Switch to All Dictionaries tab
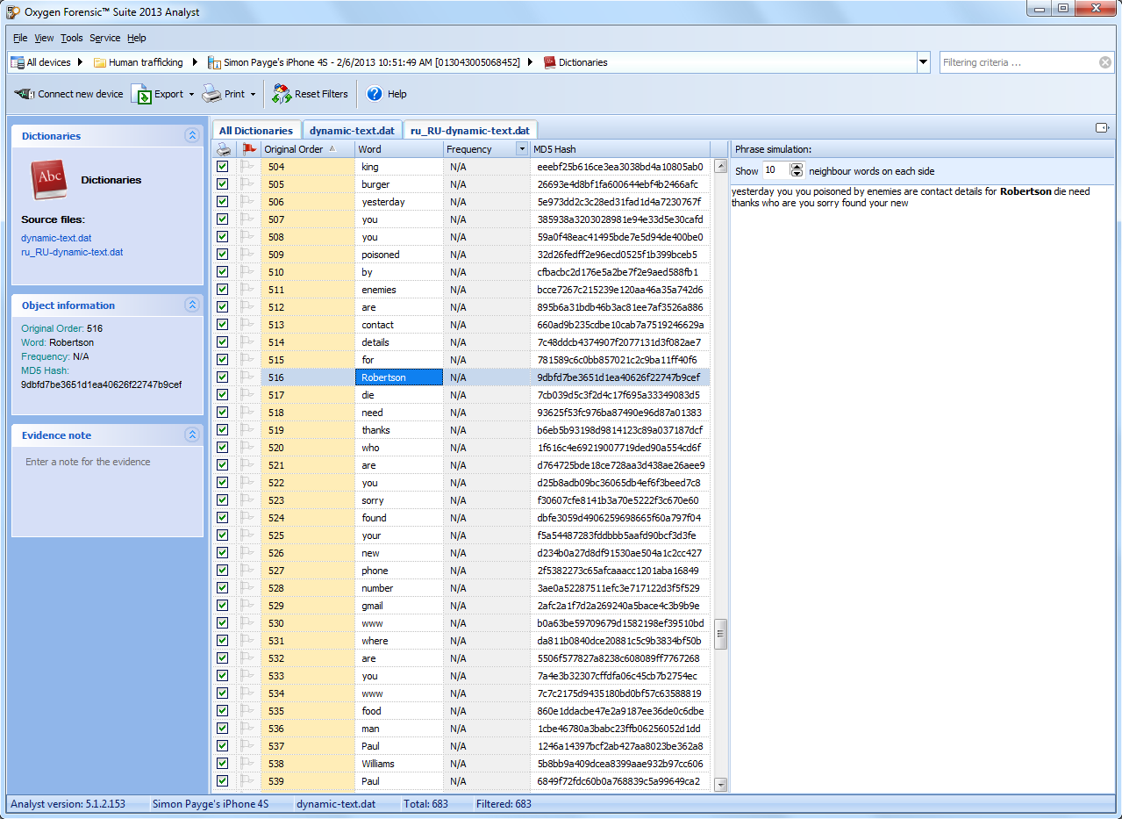Screen dimensions: 1122x819 (256, 131)
